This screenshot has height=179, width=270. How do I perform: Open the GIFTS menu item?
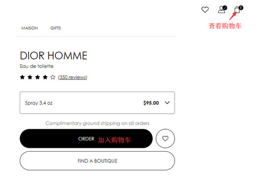(x=56, y=28)
